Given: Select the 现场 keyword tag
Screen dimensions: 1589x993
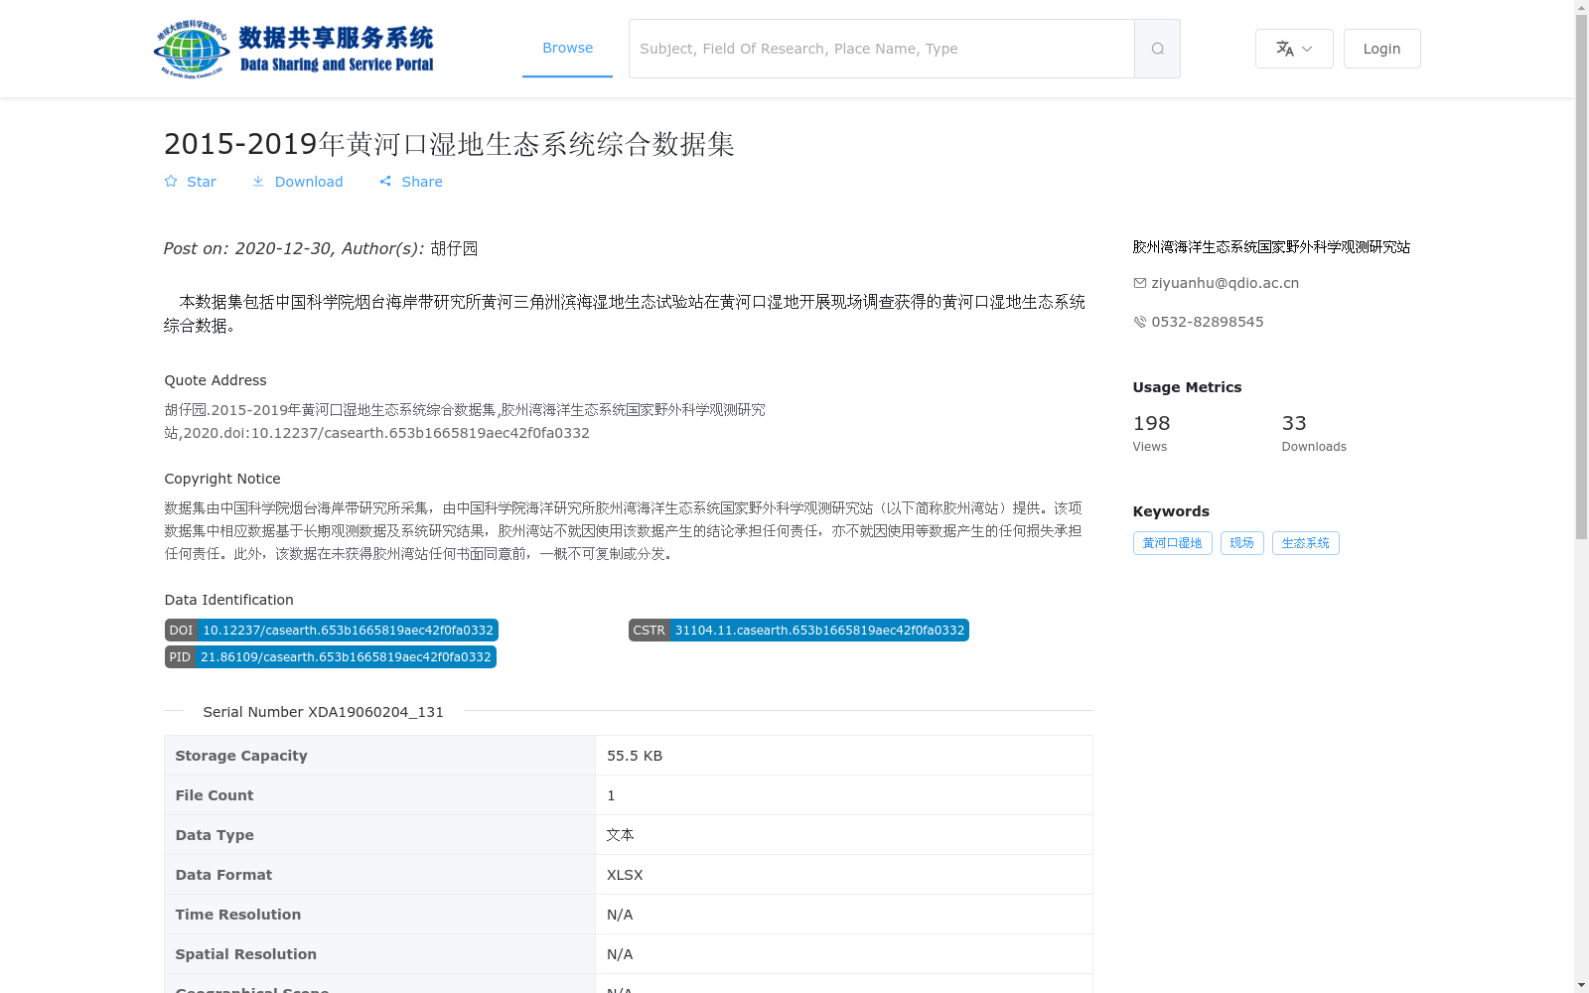Looking at the screenshot, I should (x=1241, y=543).
